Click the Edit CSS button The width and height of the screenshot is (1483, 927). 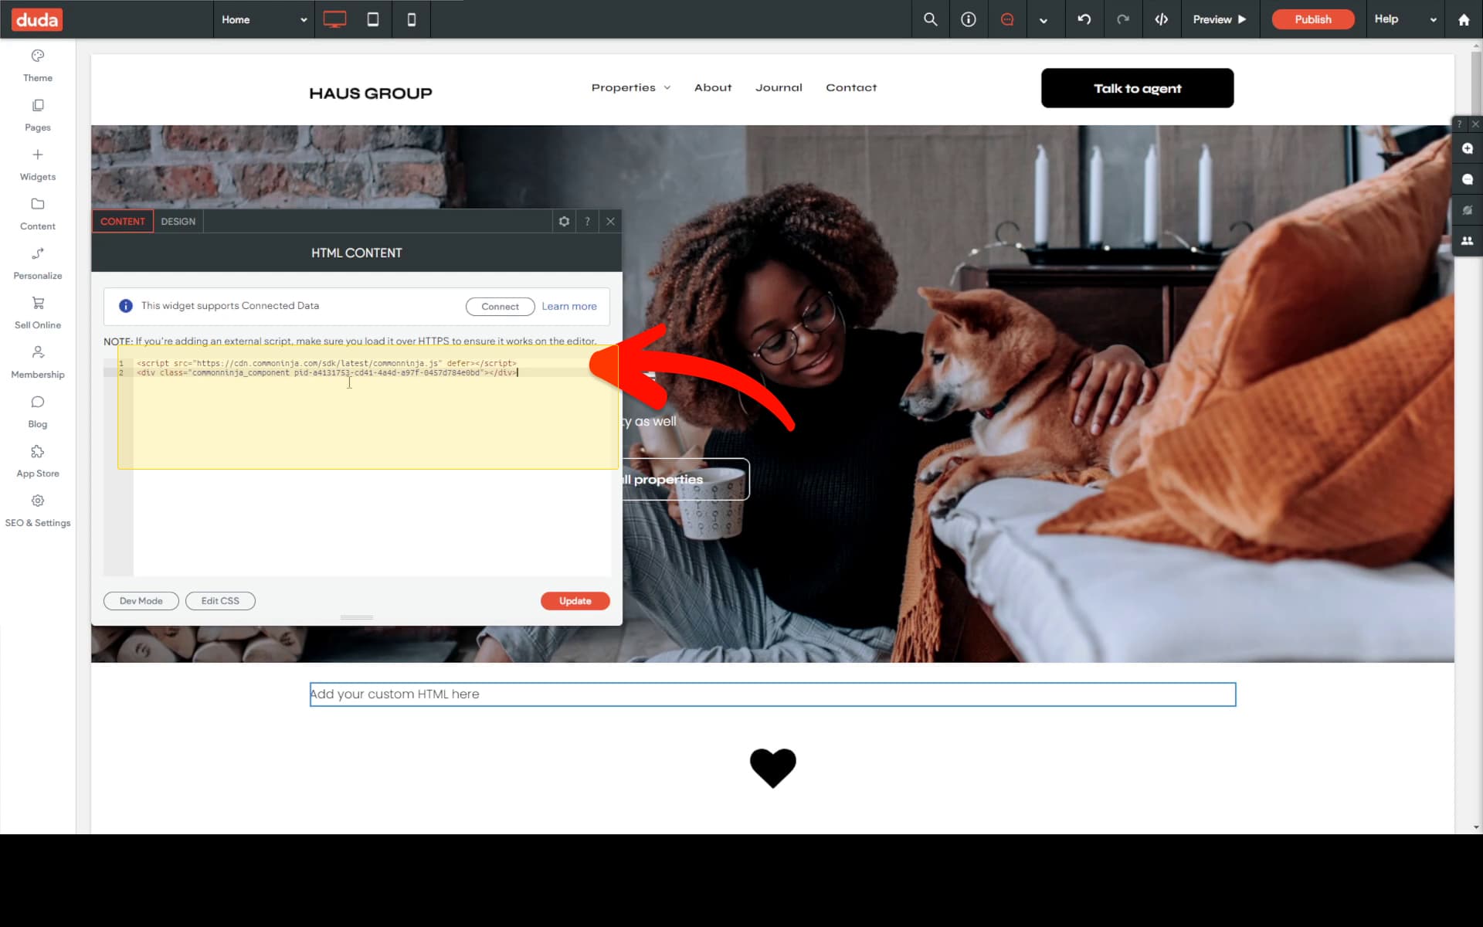coord(220,600)
